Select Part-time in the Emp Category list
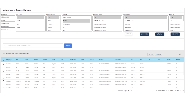 [53, 24]
